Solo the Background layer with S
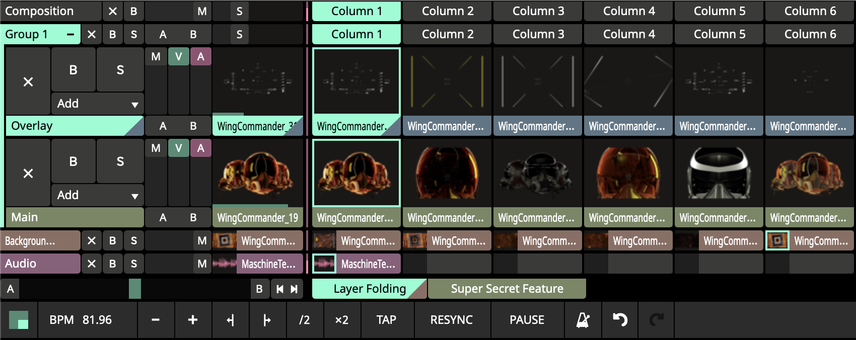 pos(134,240)
